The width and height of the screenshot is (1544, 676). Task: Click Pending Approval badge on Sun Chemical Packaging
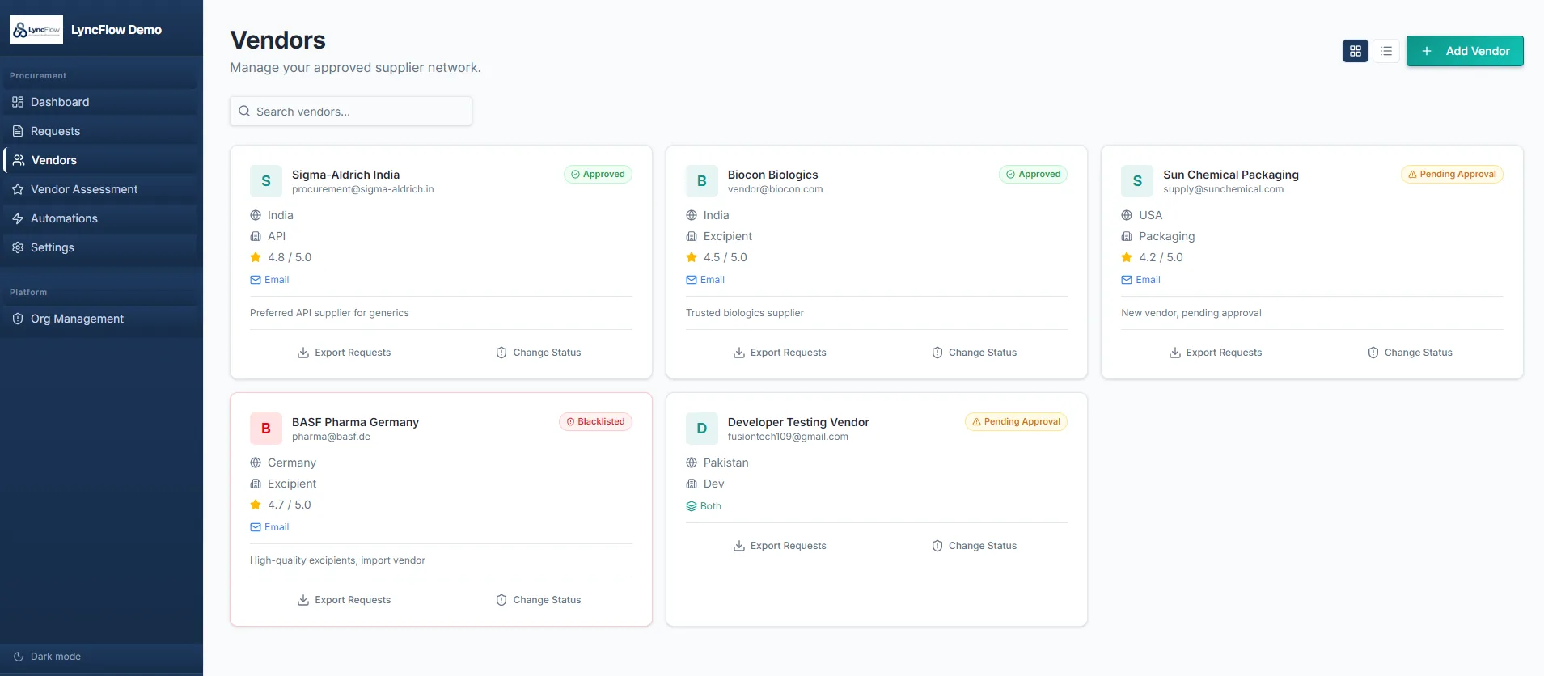(1452, 174)
